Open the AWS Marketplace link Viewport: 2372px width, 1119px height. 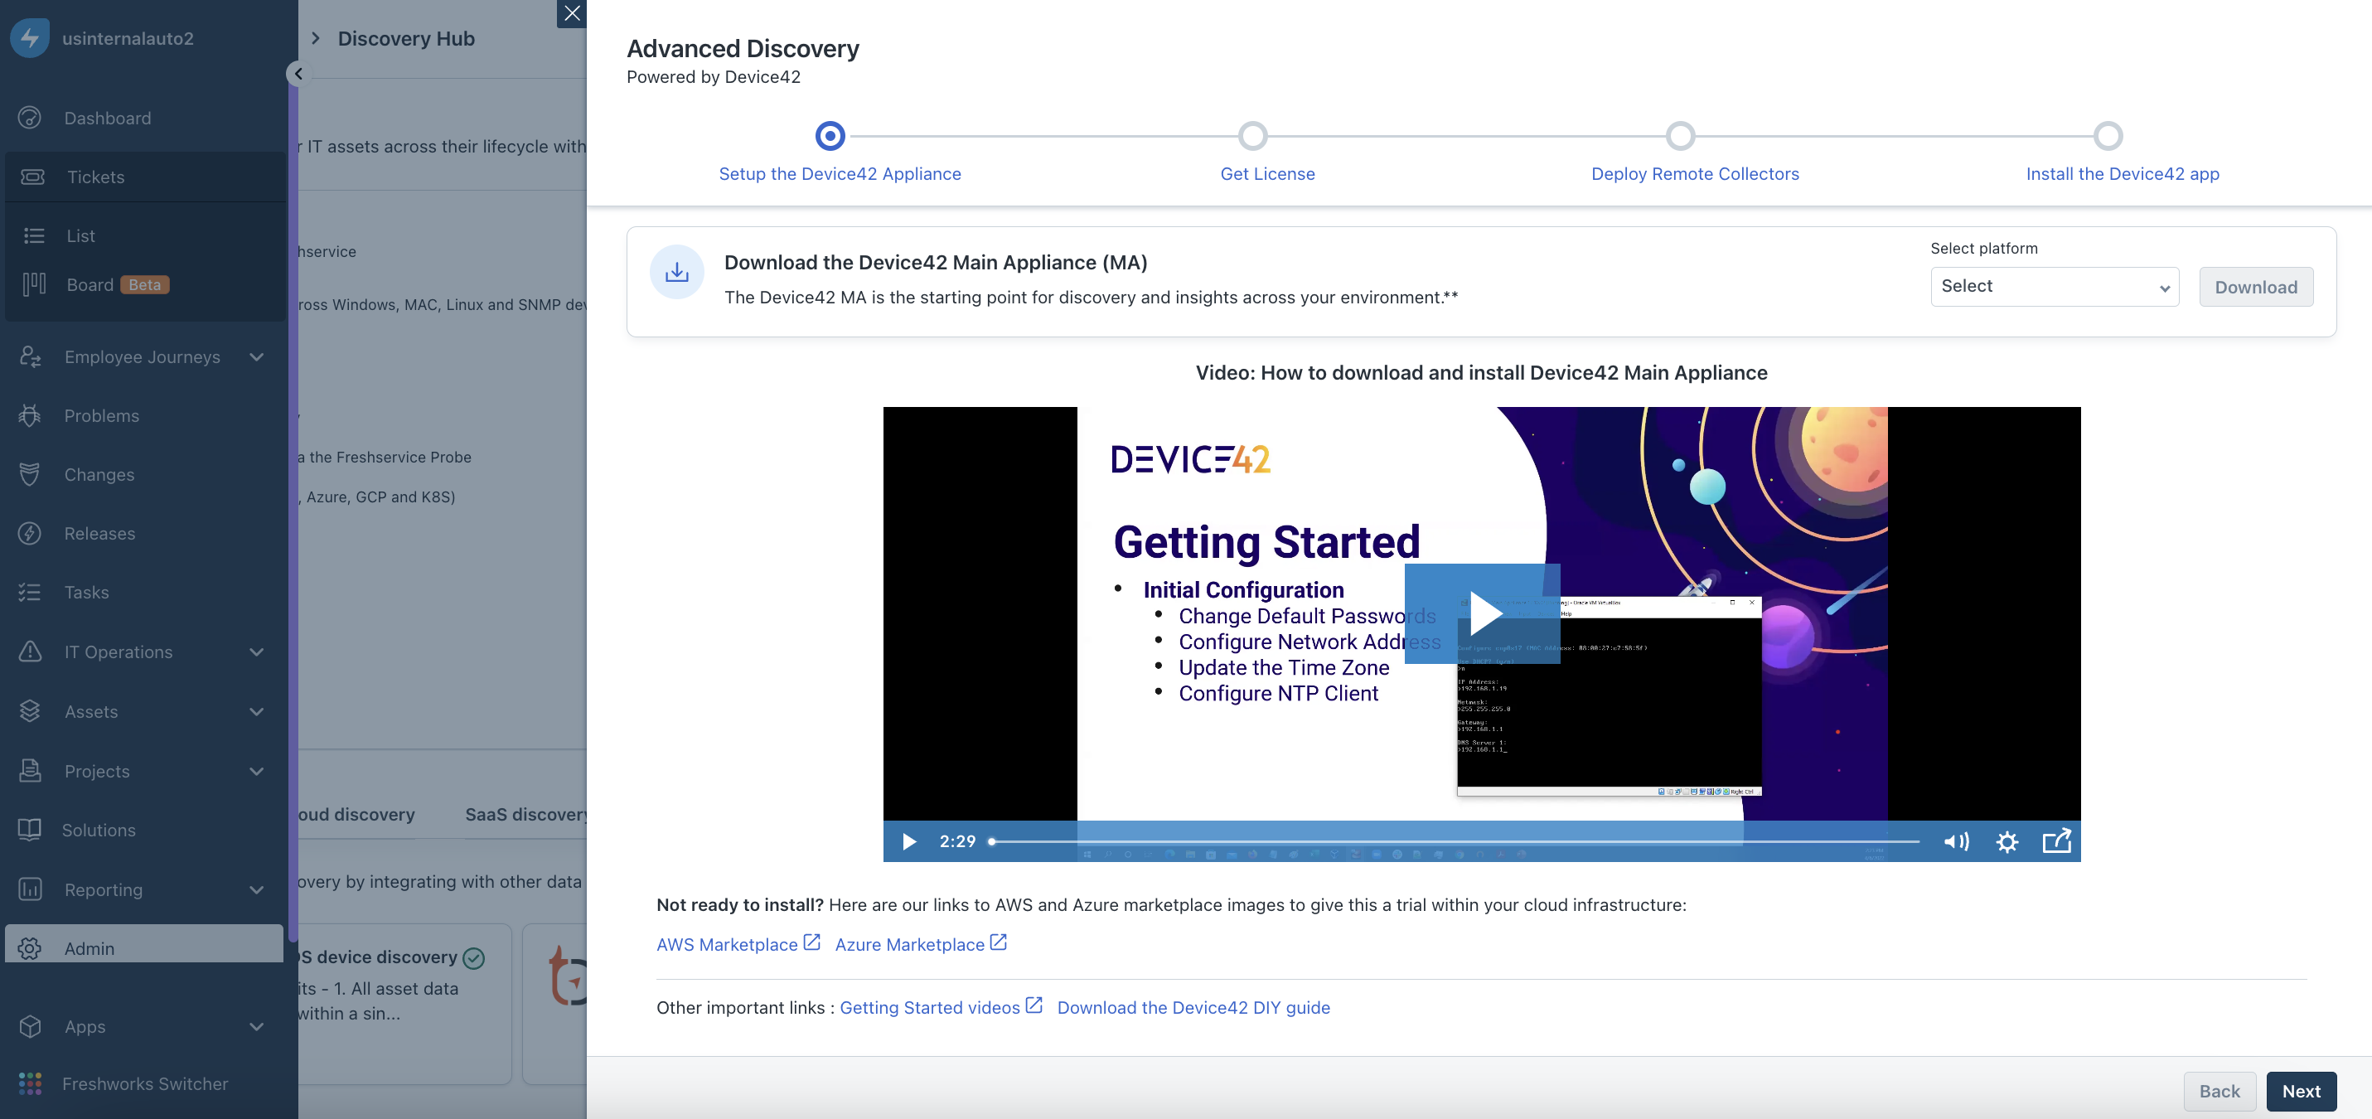(x=728, y=944)
